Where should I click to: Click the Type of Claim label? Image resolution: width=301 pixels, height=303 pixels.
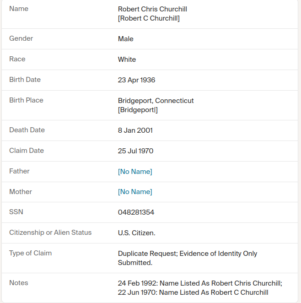(31, 253)
